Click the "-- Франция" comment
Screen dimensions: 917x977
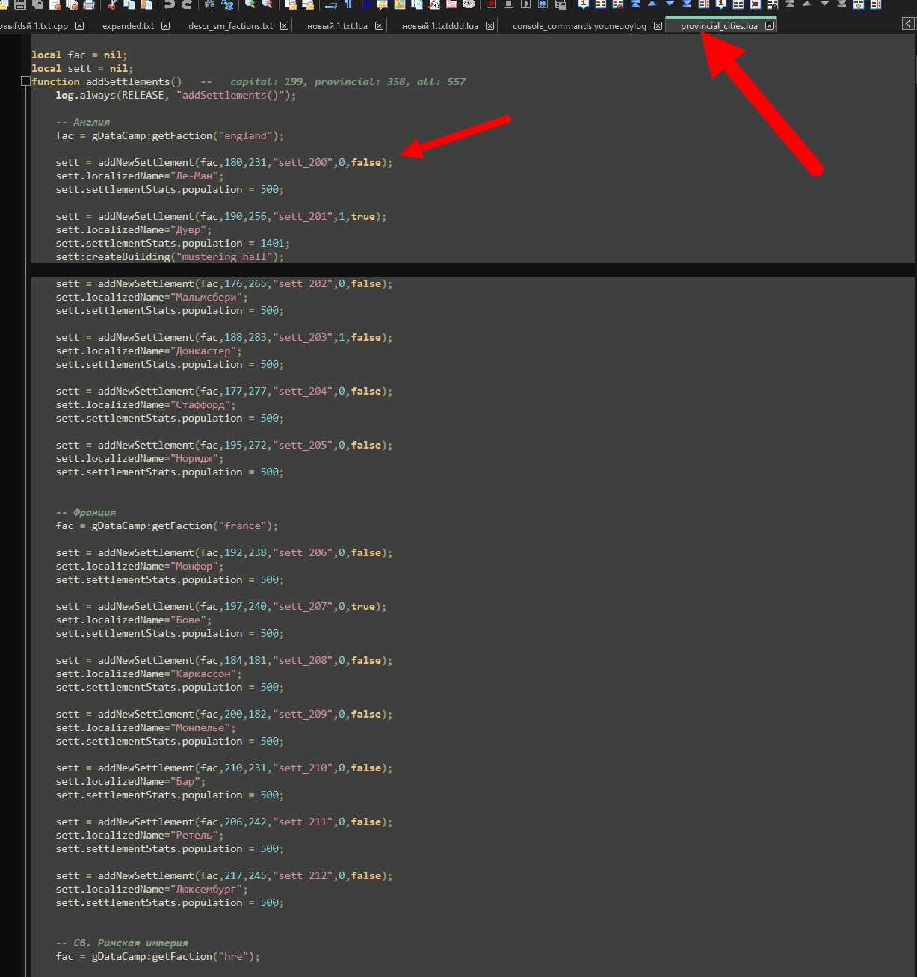click(x=85, y=513)
